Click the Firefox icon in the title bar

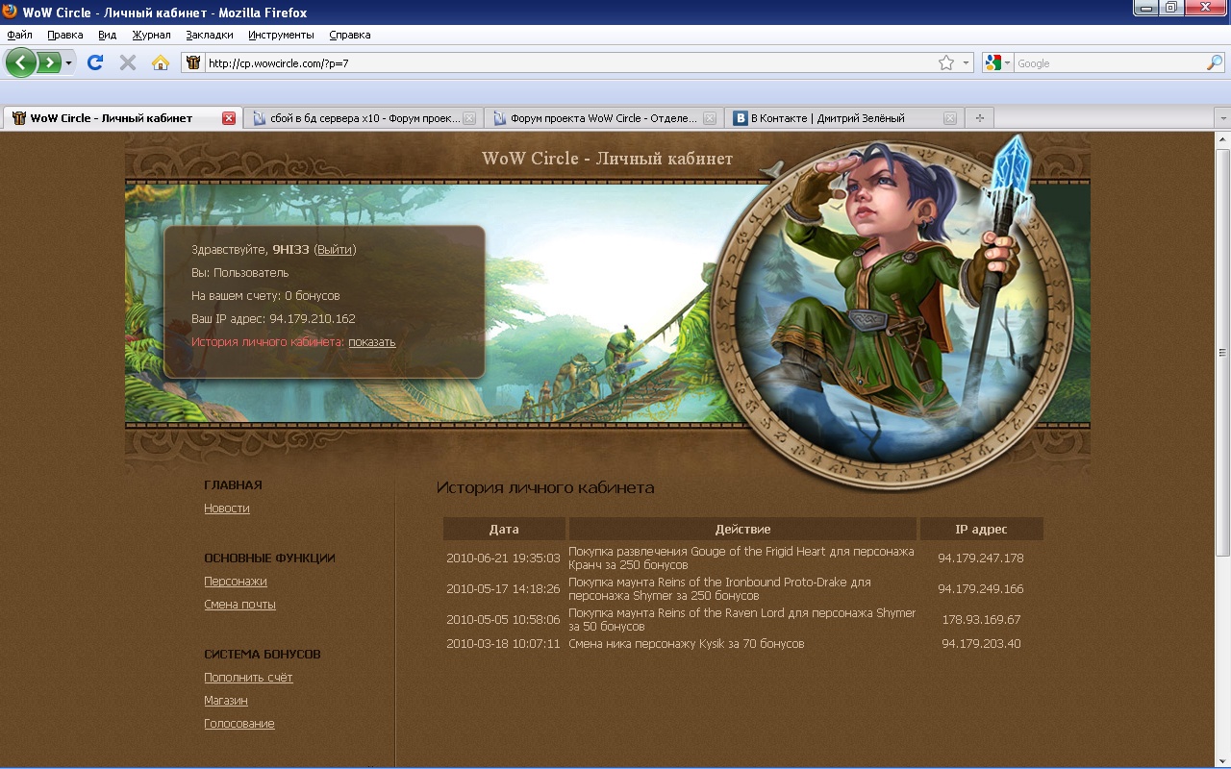pyautogui.click(x=11, y=12)
